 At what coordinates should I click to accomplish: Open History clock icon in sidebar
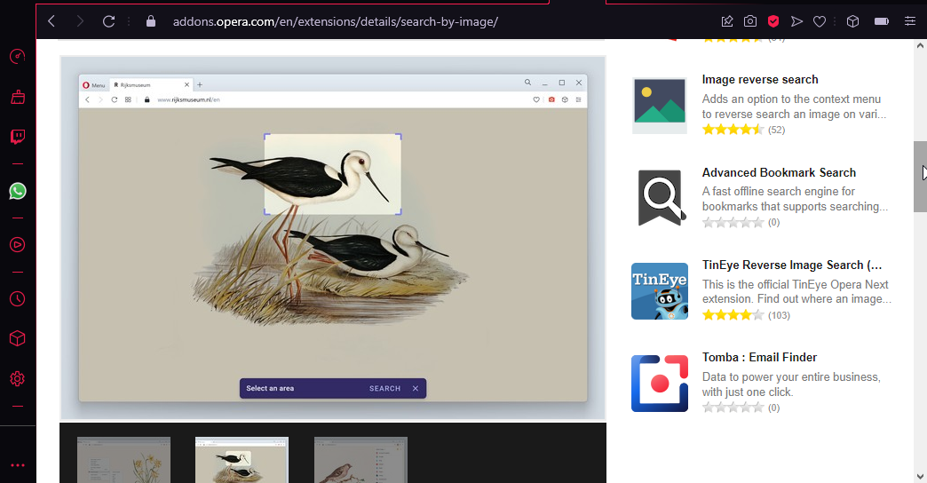pos(17,298)
